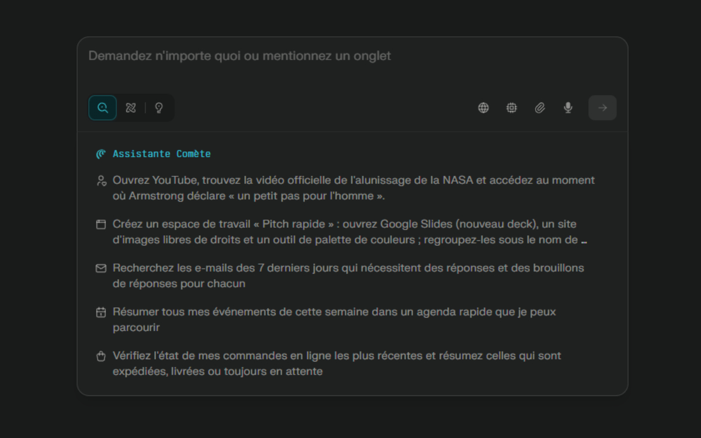Select the Assistante Comète header
The image size is (701, 438).
click(162, 154)
